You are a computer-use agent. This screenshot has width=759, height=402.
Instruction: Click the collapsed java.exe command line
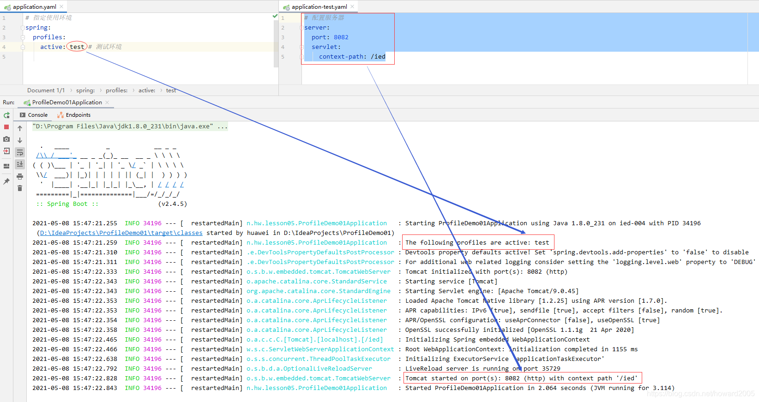130,126
